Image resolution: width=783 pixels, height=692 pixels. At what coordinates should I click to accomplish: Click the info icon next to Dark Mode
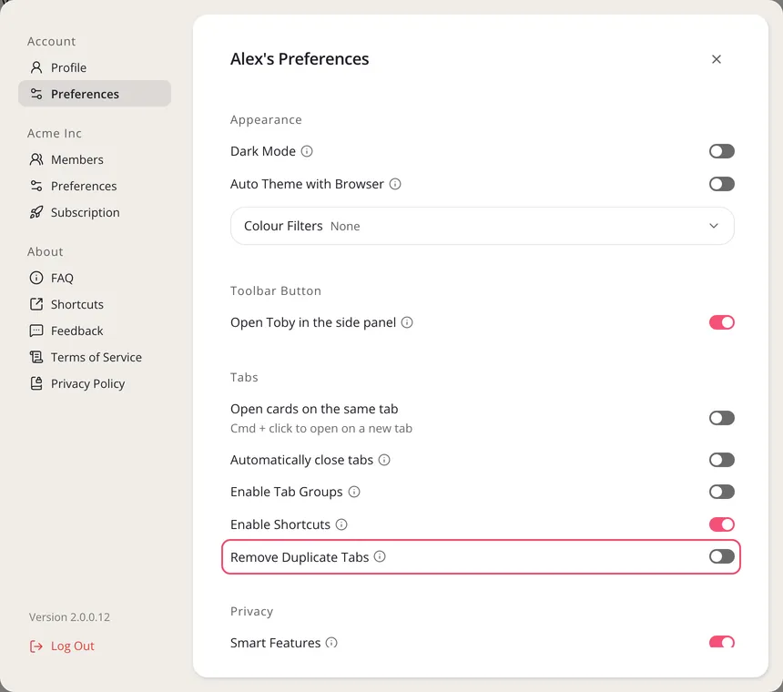[307, 151]
